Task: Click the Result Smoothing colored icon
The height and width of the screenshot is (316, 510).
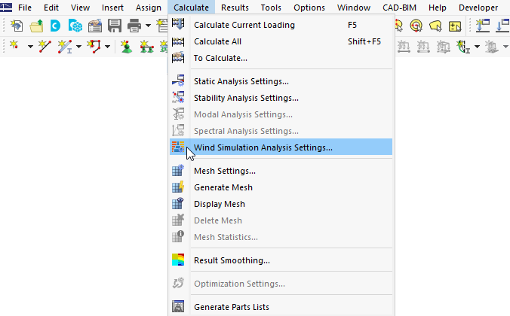Action: coord(178,260)
